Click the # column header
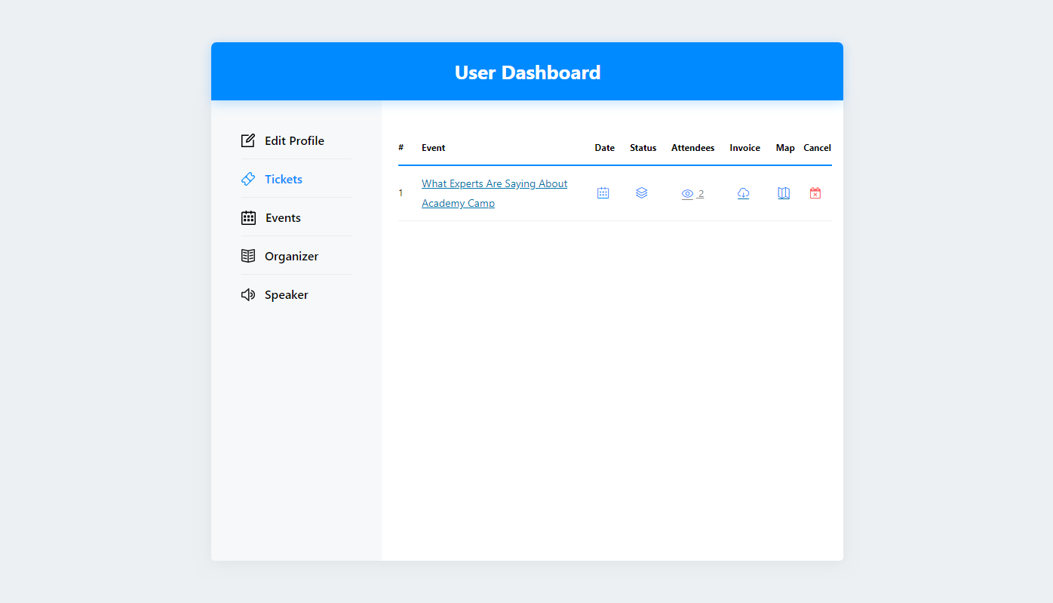Screen dimensions: 1053x603 pos(401,148)
